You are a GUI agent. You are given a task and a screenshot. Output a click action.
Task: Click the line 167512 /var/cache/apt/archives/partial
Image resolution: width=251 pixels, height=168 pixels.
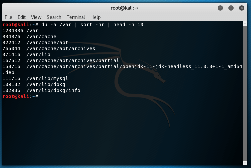(x=61, y=60)
